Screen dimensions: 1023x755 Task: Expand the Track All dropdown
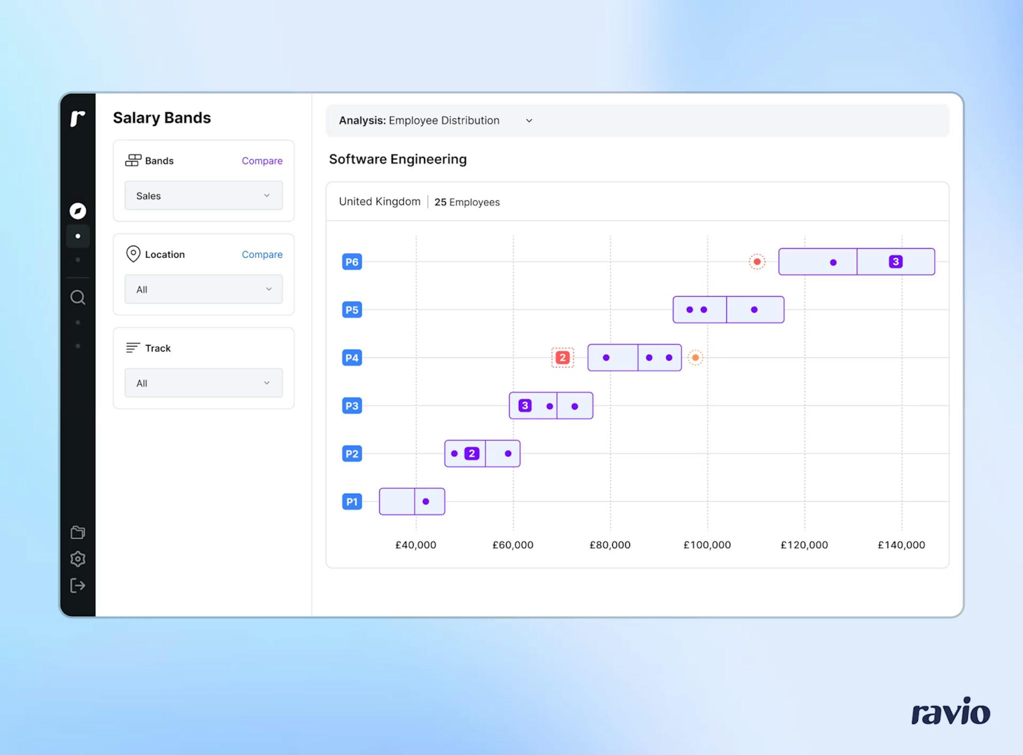click(203, 383)
